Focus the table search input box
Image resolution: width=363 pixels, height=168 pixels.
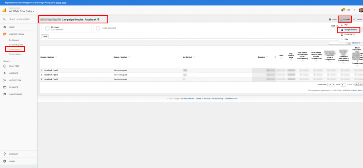click(x=337, y=43)
